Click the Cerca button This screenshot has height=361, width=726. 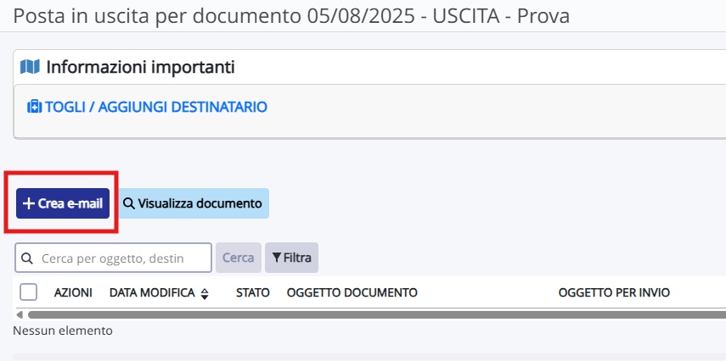(239, 258)
